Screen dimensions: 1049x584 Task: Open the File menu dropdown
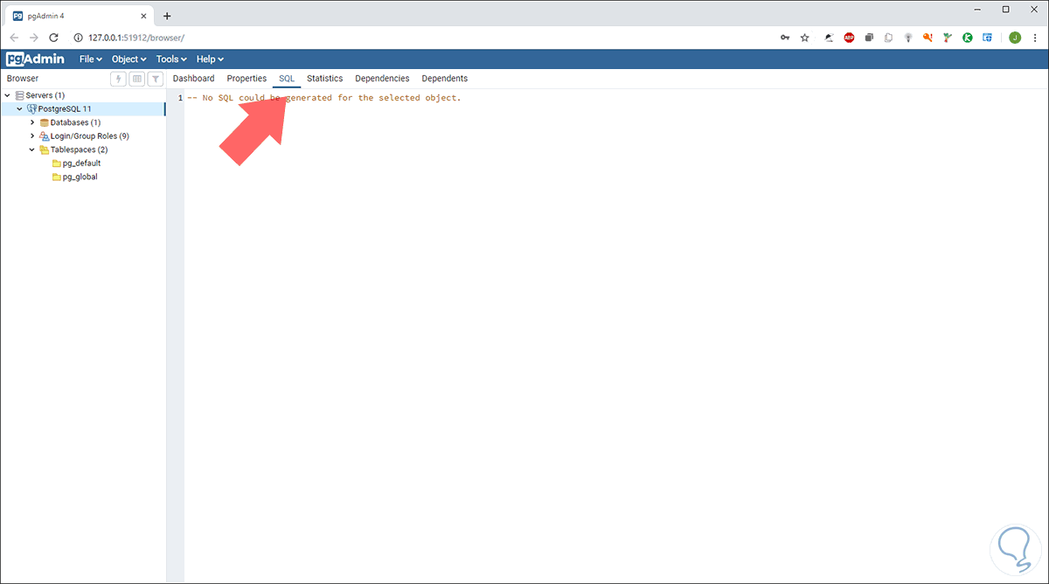(91, 59)
